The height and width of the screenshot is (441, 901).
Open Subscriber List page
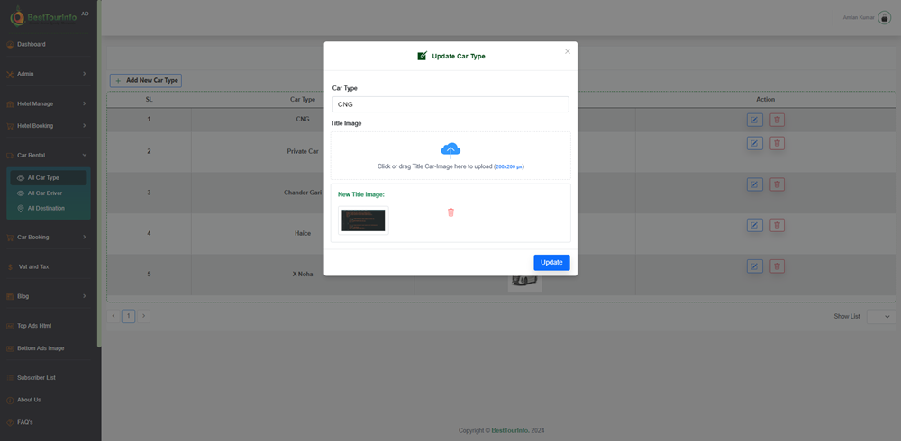coord(36,378)
